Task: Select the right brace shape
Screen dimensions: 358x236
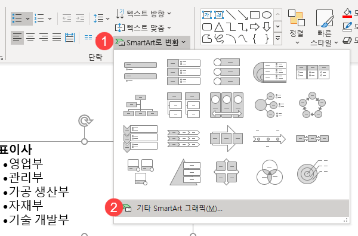Action: tap(267, 39)
